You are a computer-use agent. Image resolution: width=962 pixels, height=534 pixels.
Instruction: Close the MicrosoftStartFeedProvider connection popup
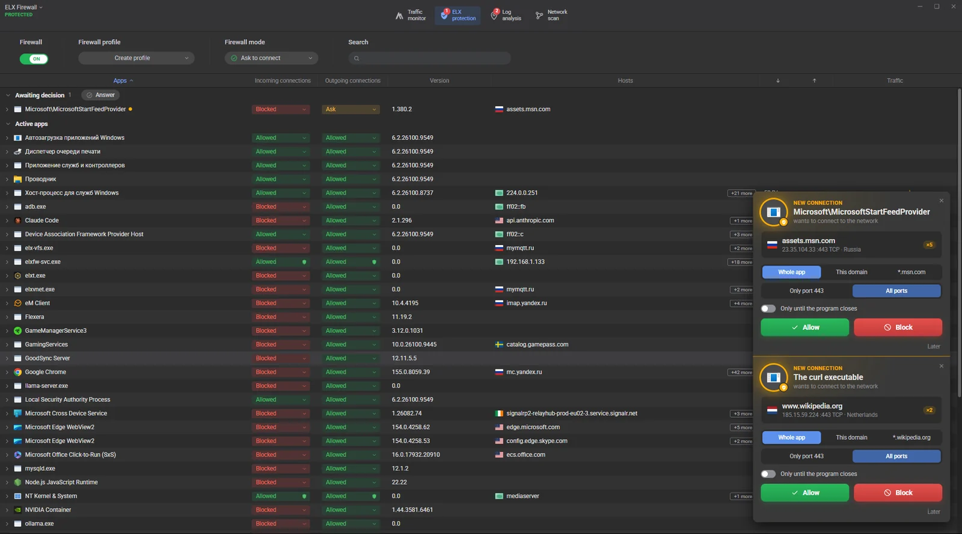(x=942, y=201)
